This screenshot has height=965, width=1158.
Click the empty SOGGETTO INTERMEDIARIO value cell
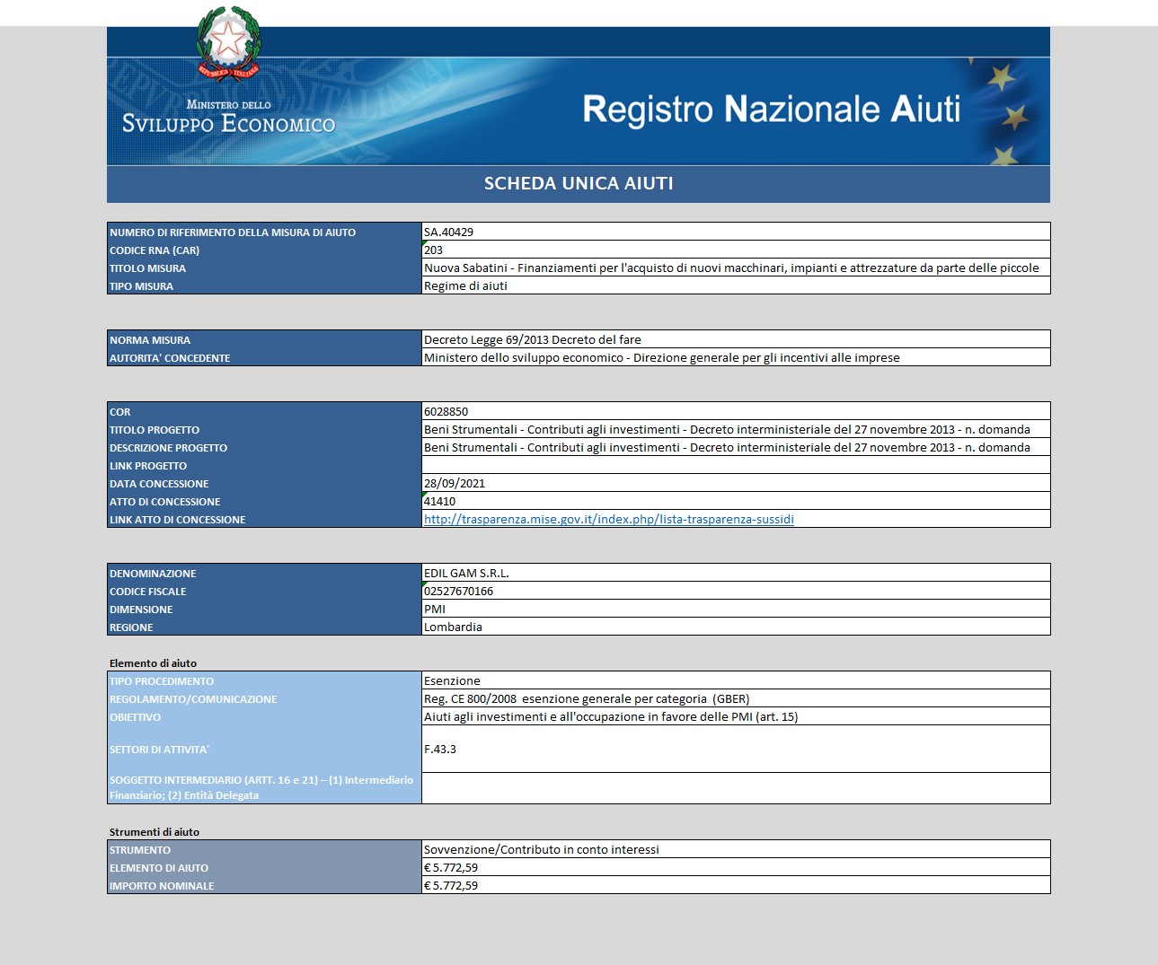(x=736, y=788)
